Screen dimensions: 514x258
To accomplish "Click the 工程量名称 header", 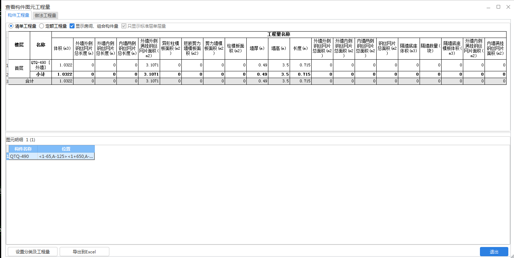I will click(279, 34).
